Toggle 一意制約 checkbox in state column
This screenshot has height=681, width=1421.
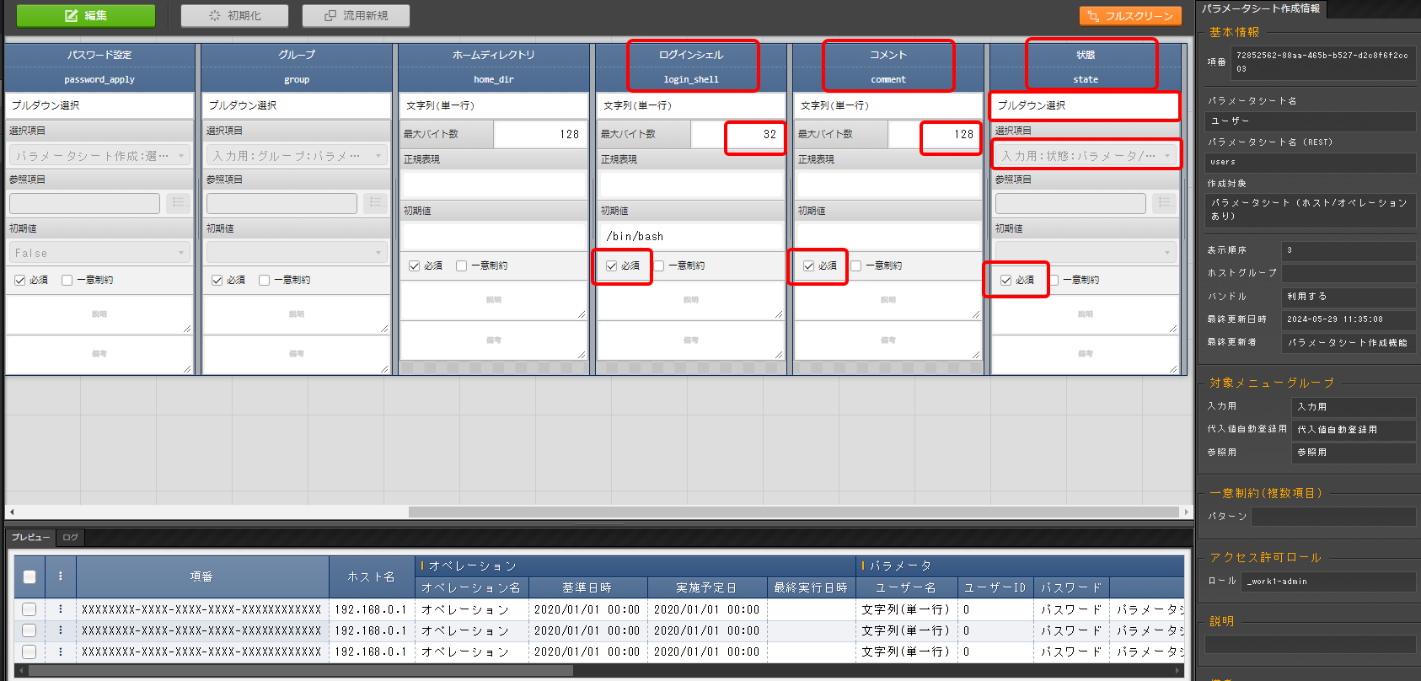[x=1053, y=280]
